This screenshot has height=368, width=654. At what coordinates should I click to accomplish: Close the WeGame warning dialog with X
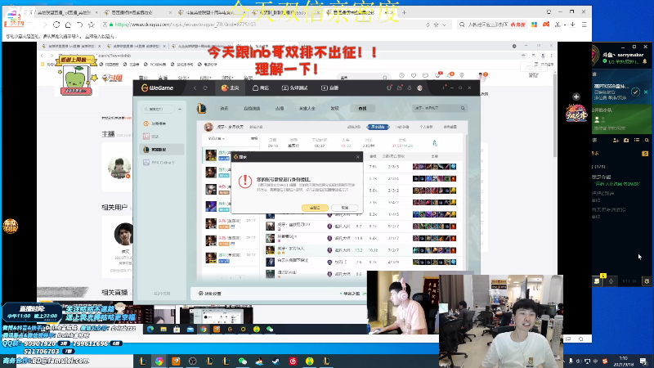357,157
